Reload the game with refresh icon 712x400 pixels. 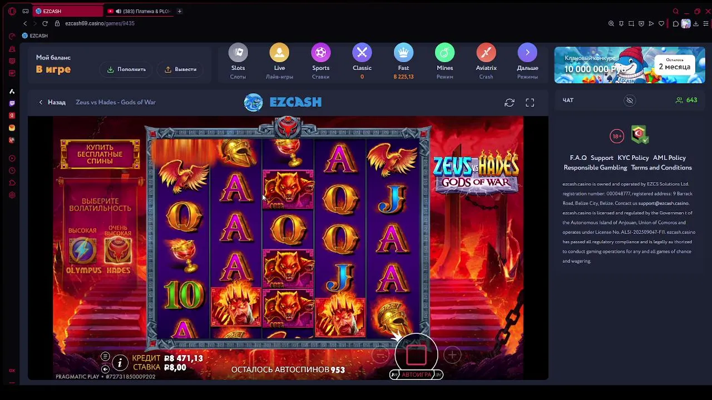[x=510, y=103]
